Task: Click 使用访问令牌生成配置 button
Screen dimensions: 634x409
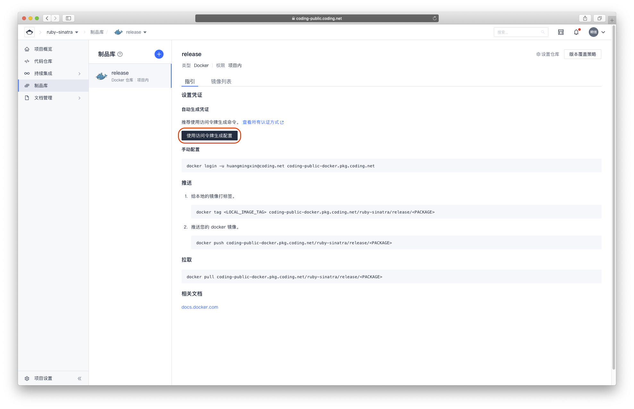Action: pos(209,136)
